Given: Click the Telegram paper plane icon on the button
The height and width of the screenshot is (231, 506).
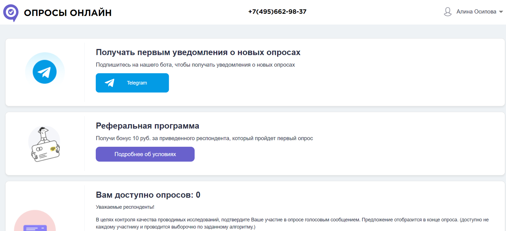Looking at the screenshot, I should [x=110, y=83].
